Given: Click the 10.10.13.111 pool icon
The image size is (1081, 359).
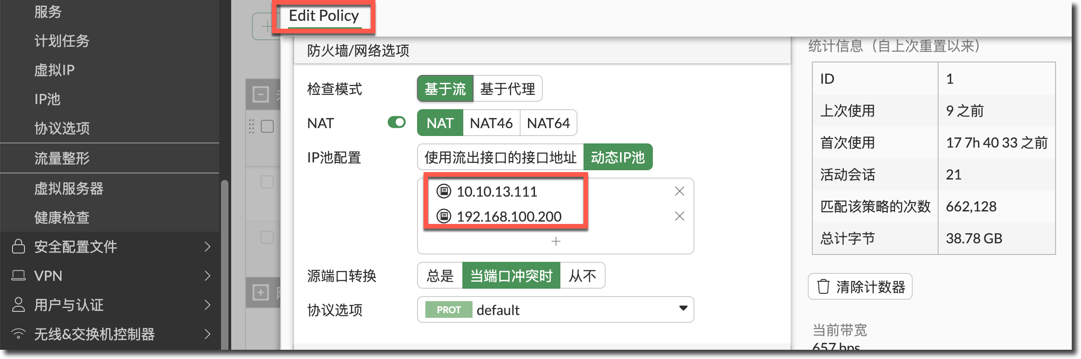Looking at the screenshot, I should click(444, 191).
